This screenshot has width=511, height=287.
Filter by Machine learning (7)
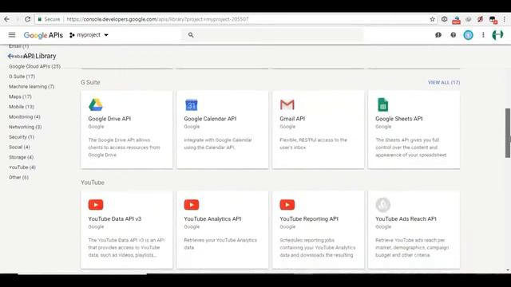click(x=32, y=87)
